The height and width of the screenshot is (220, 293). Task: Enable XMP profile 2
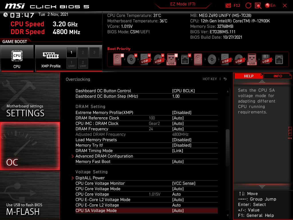click(x=83, y=52)
